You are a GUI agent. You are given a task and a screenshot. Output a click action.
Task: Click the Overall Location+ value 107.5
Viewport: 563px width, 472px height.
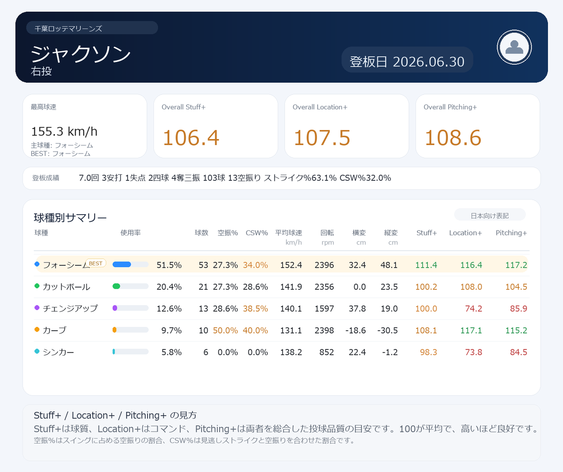[x=322, y=138]
